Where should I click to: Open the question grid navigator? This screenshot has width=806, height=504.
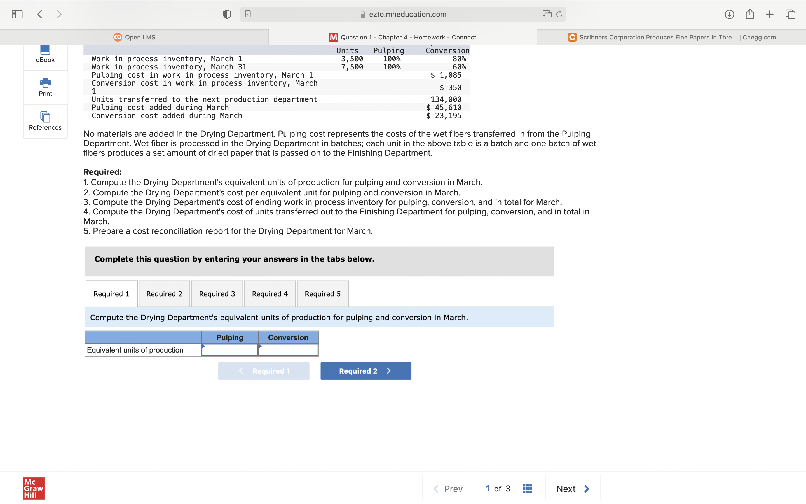(527, 489)
